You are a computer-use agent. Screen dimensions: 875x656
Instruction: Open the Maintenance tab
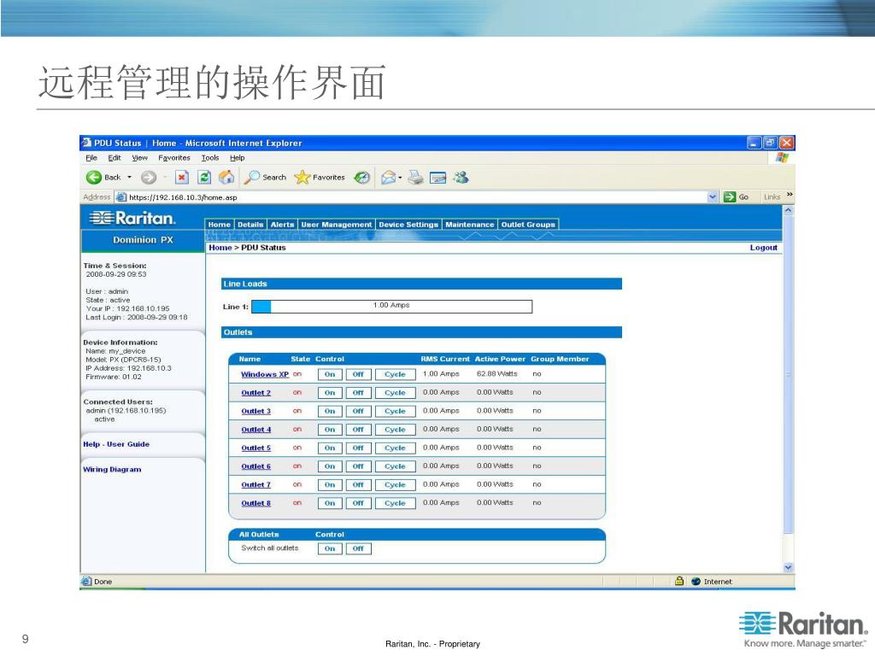click(x=469, y=225)
